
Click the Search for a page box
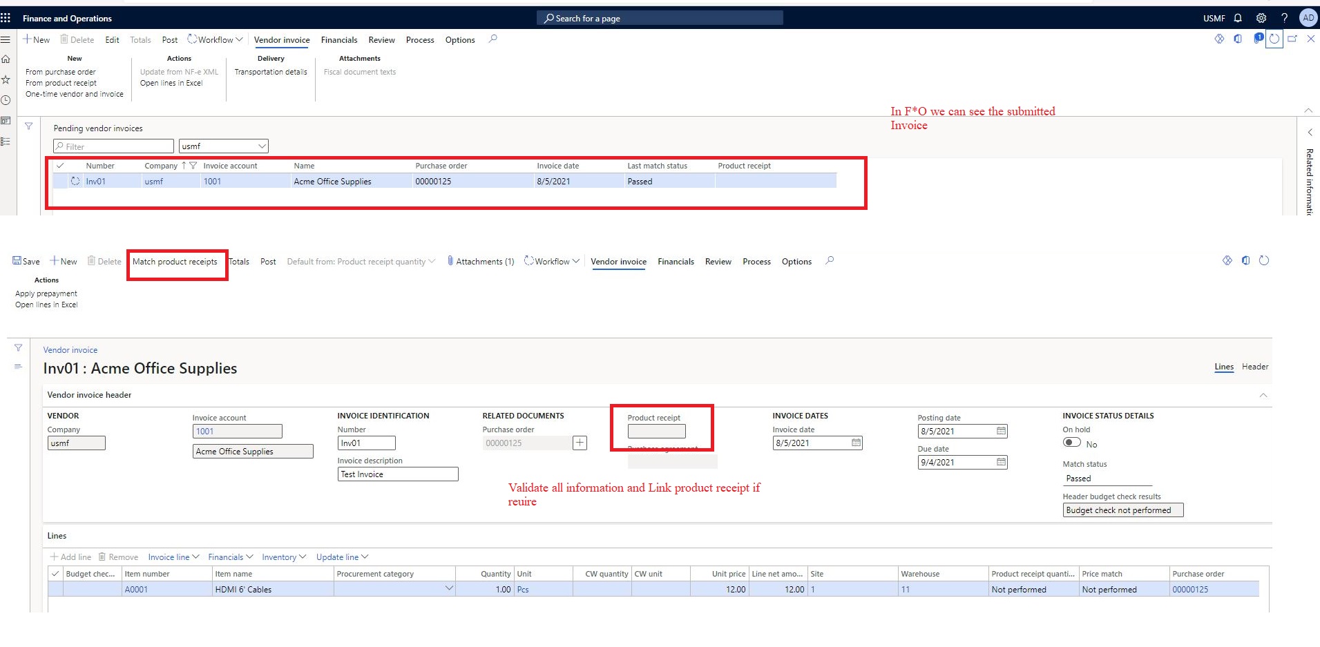pos(660,18)
